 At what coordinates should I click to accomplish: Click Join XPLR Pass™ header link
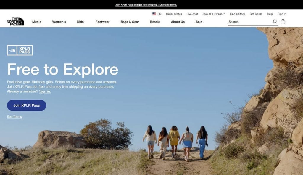[214, 14]
